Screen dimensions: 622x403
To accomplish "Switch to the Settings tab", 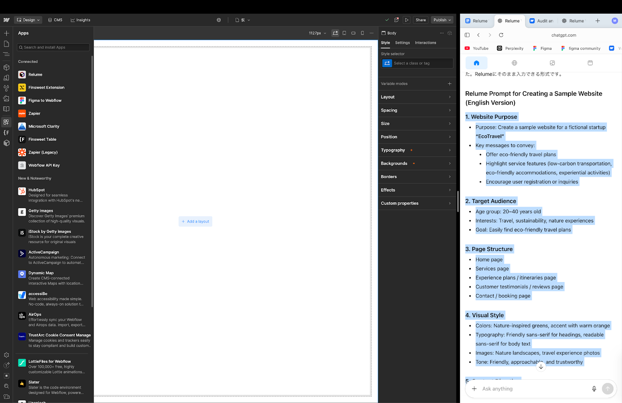I will 402,43.
